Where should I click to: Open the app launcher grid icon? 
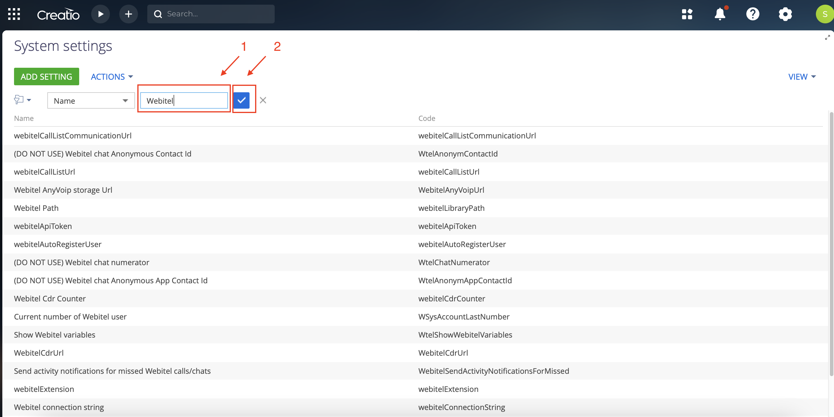14,14
